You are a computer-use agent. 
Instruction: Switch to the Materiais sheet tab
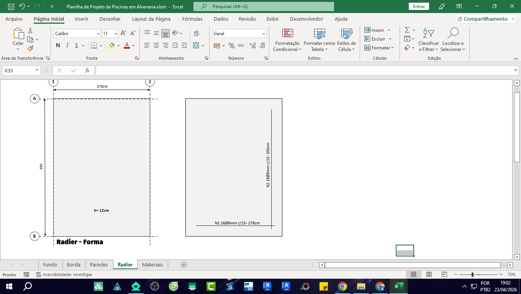(152, 265)
